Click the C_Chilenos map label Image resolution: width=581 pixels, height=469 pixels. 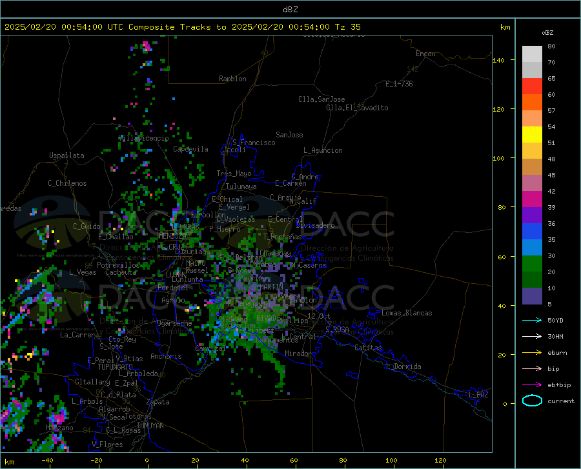(x=67, y=183)
